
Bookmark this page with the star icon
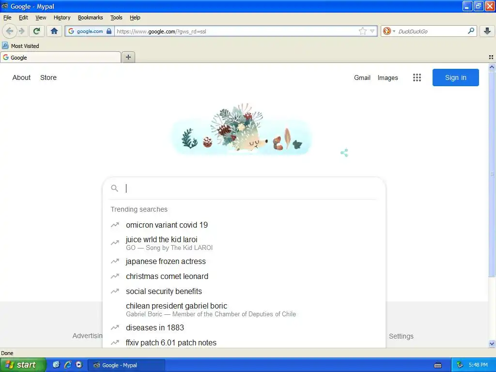[362, 31]
